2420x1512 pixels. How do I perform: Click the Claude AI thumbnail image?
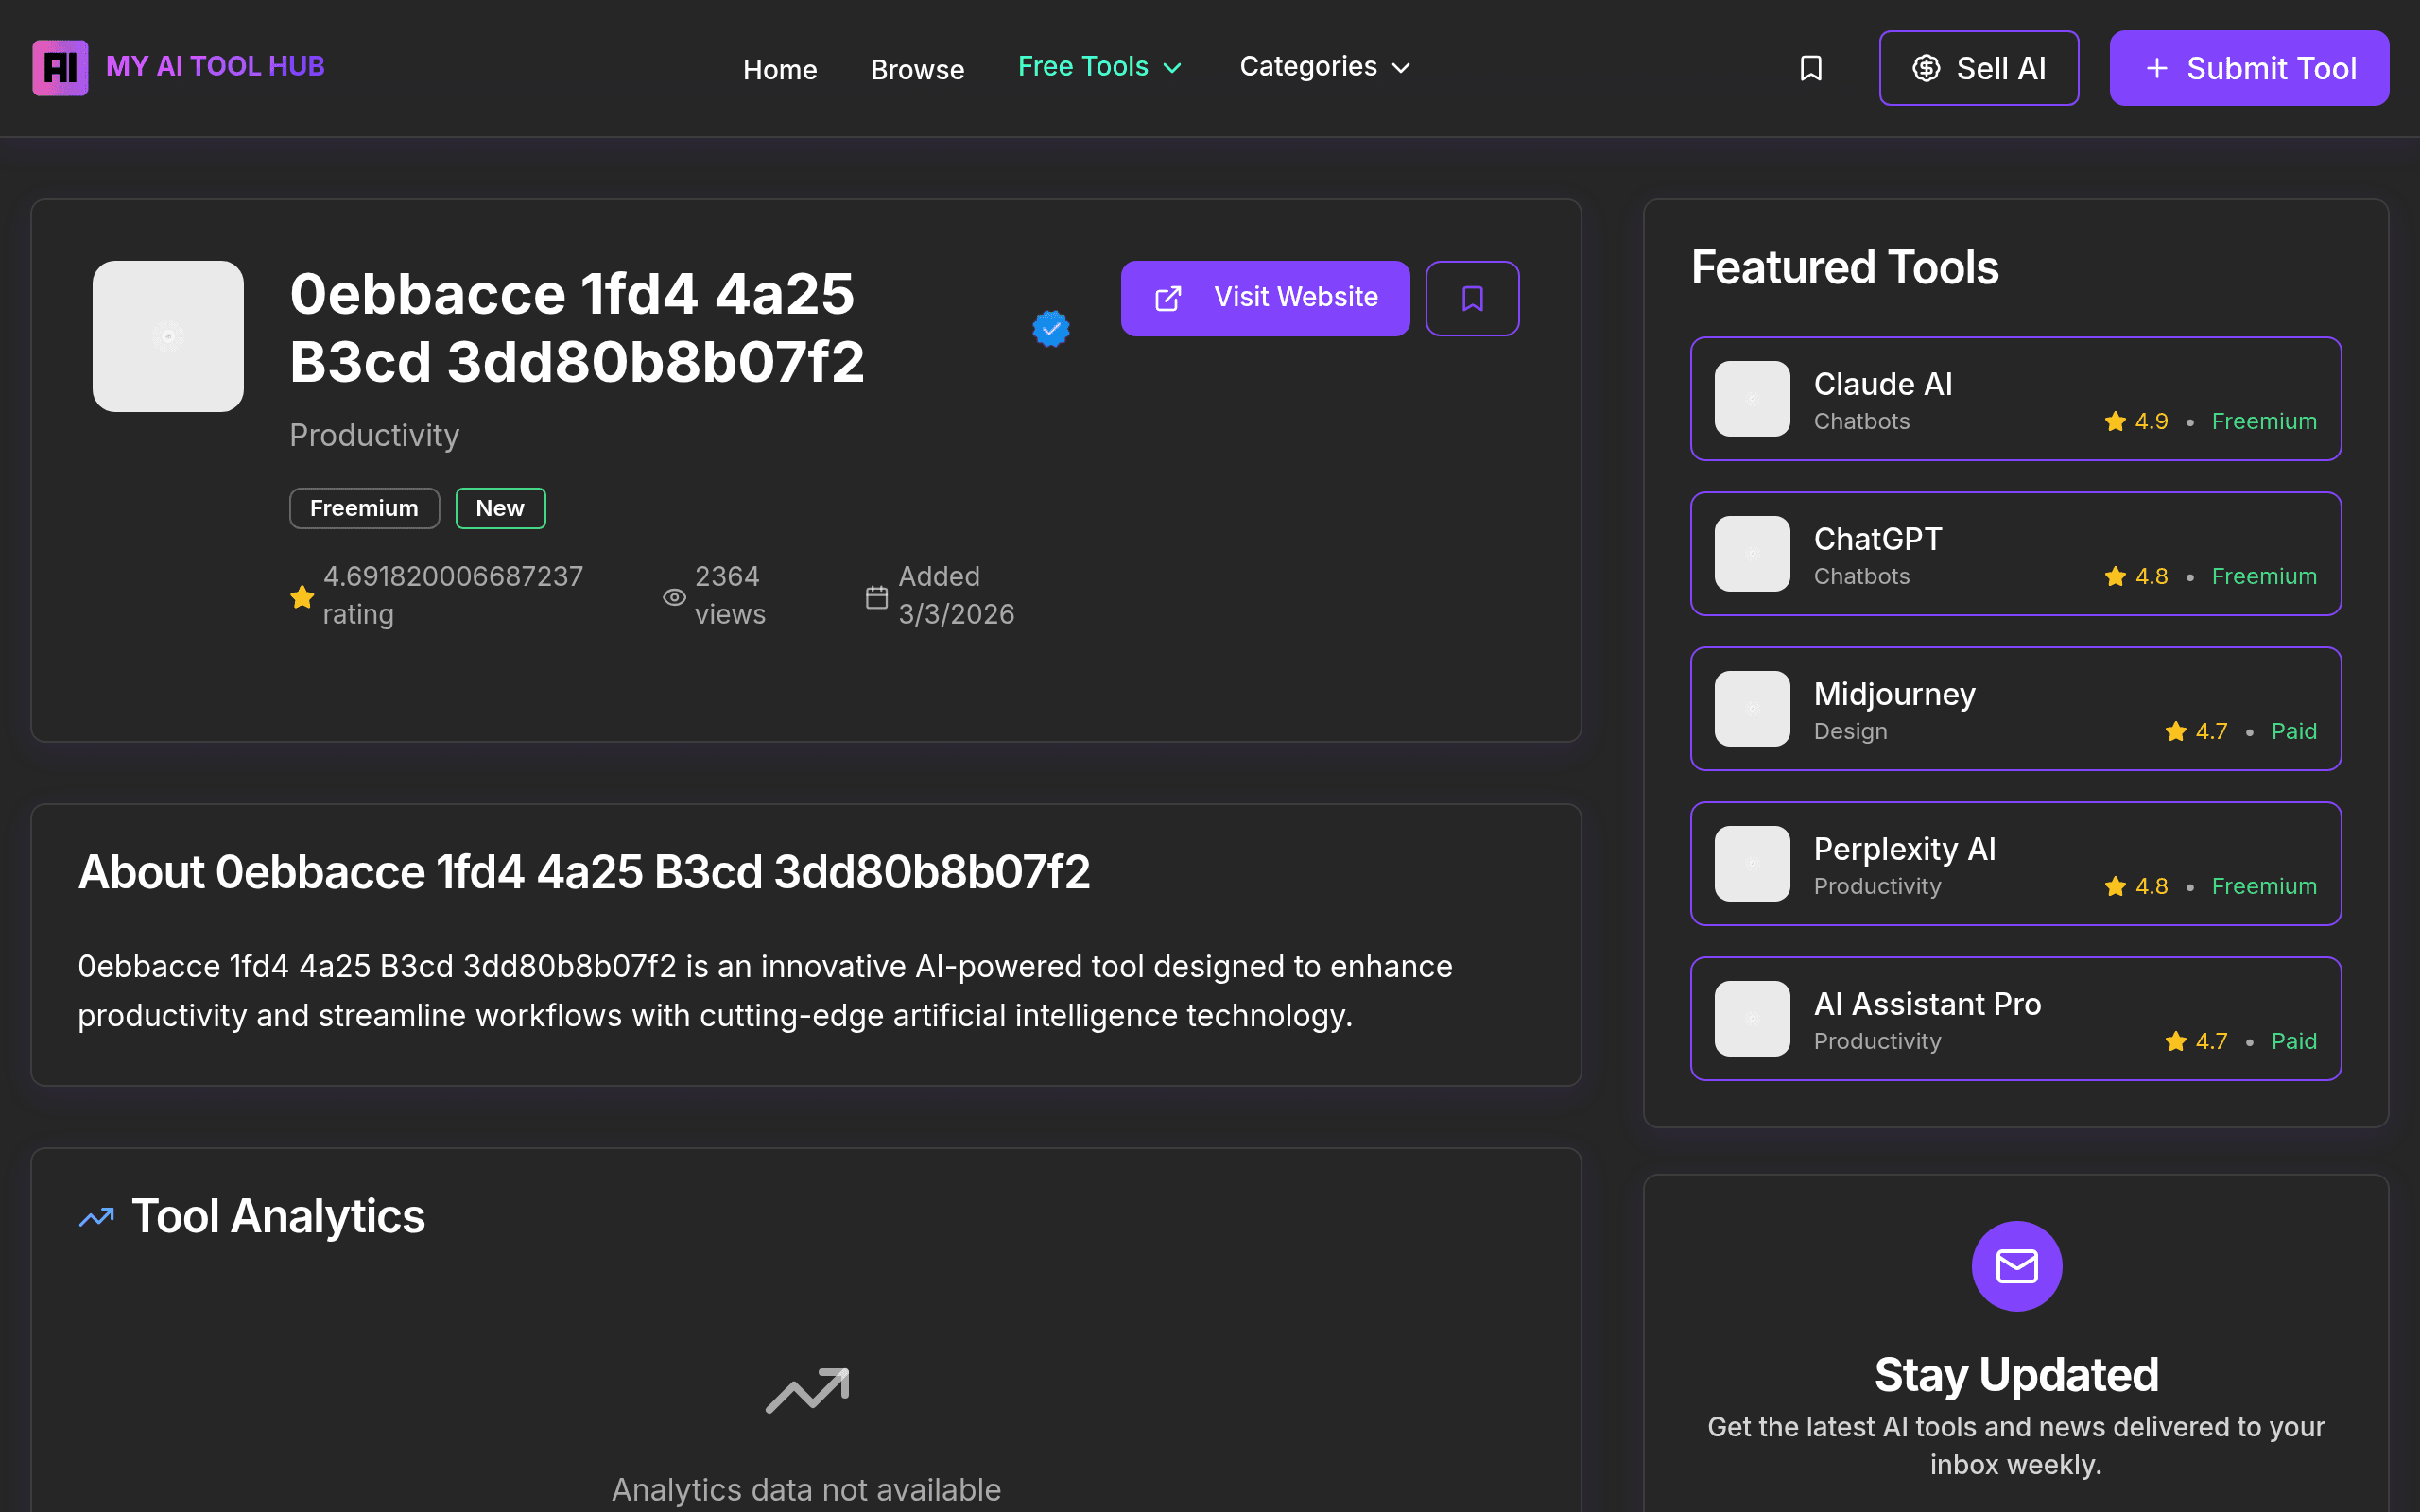[x=1752, y=399]
